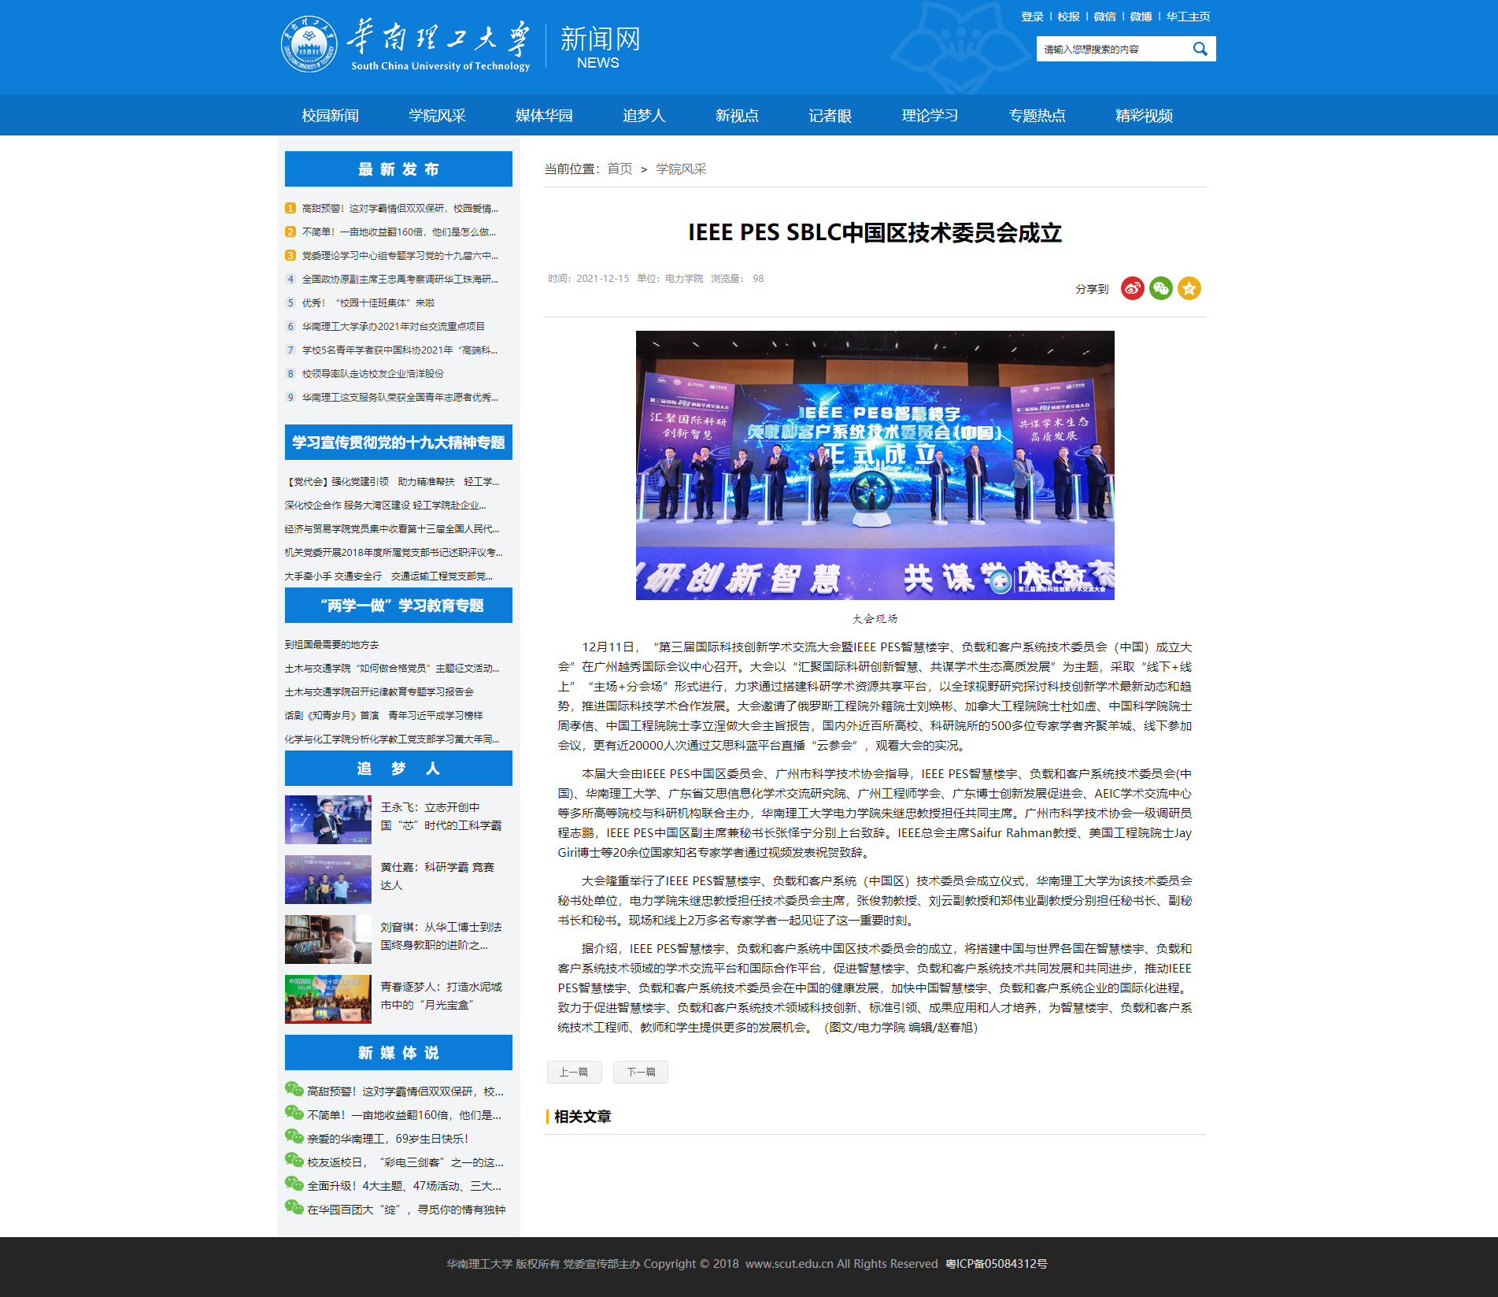Click the conference stage photo
The image size is (1498, 1297).
pos(875,465)
